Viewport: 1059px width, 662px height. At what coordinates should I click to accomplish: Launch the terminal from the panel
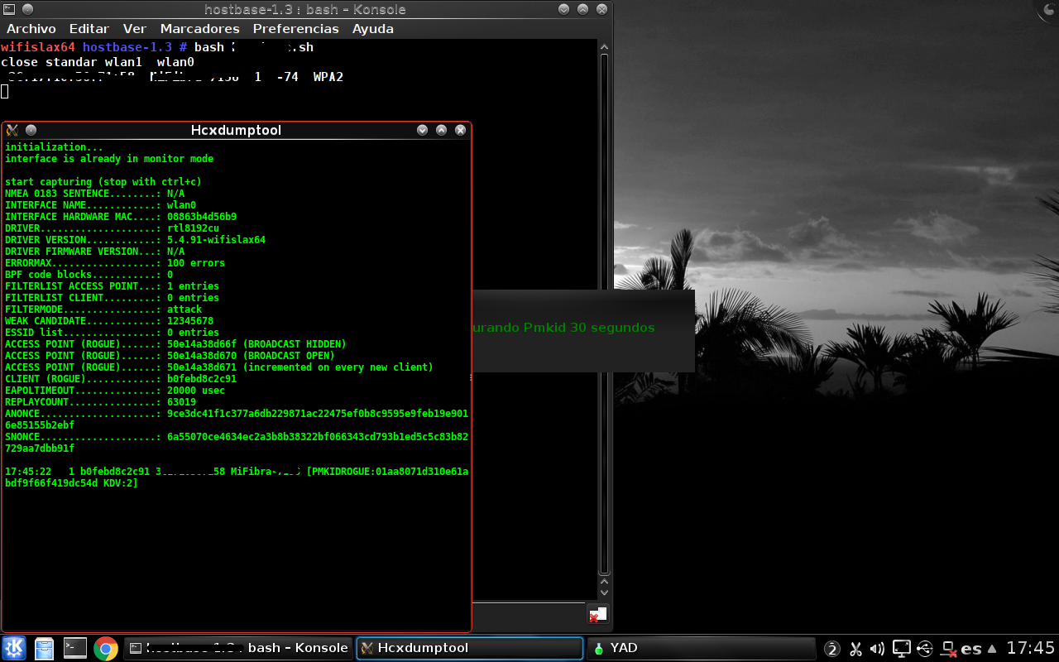(x=75, y=648)
